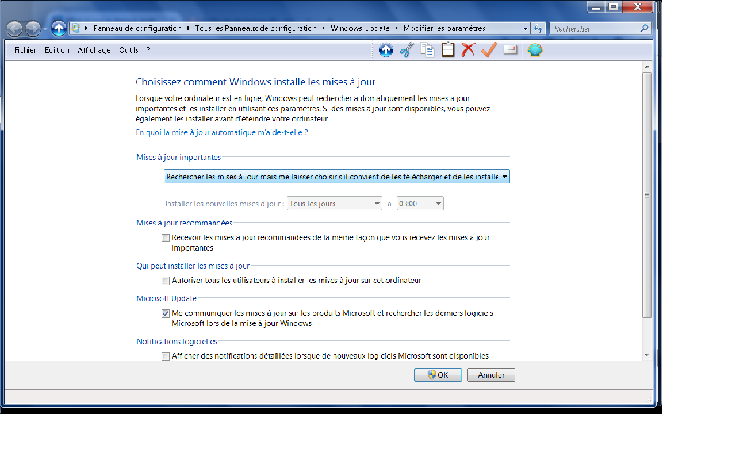Click the Back navigation arrow
Screen dimensions: 736x460
[x=14, y=28]
